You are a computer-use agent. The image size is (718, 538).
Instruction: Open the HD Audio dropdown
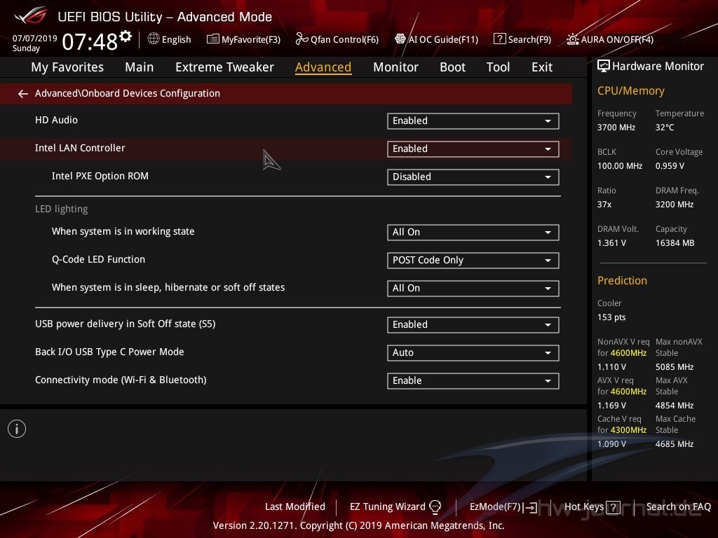(473, 120)
